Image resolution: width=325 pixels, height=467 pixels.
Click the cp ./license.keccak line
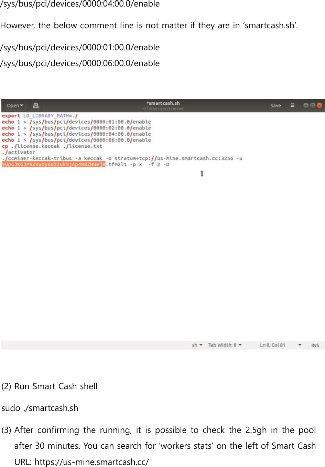pyautogui.click(x=52, y=146)
